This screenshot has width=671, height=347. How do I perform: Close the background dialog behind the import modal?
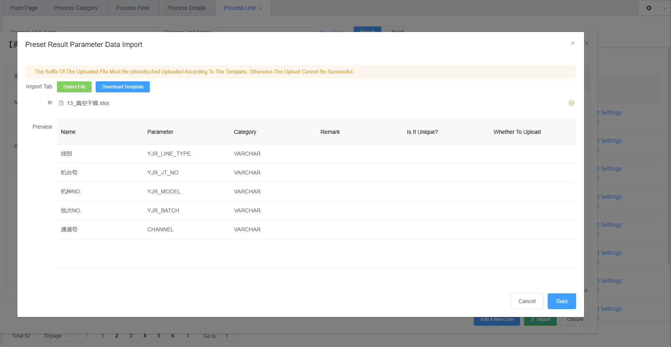[587, 43]
